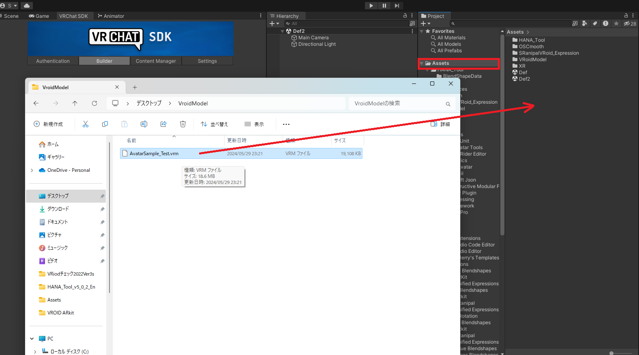Toggle the Hierarchy panel lock icon

click(x=405, y=15)
